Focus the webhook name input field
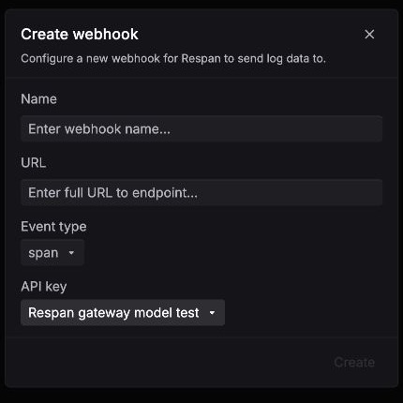The height and width of the screenshot is (403, 403). [201, 128]
